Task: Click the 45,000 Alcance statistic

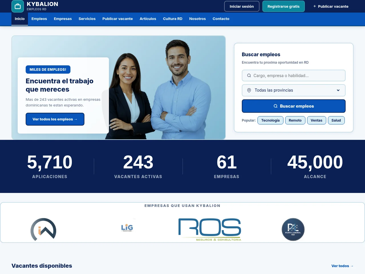Action: [315, 166]
